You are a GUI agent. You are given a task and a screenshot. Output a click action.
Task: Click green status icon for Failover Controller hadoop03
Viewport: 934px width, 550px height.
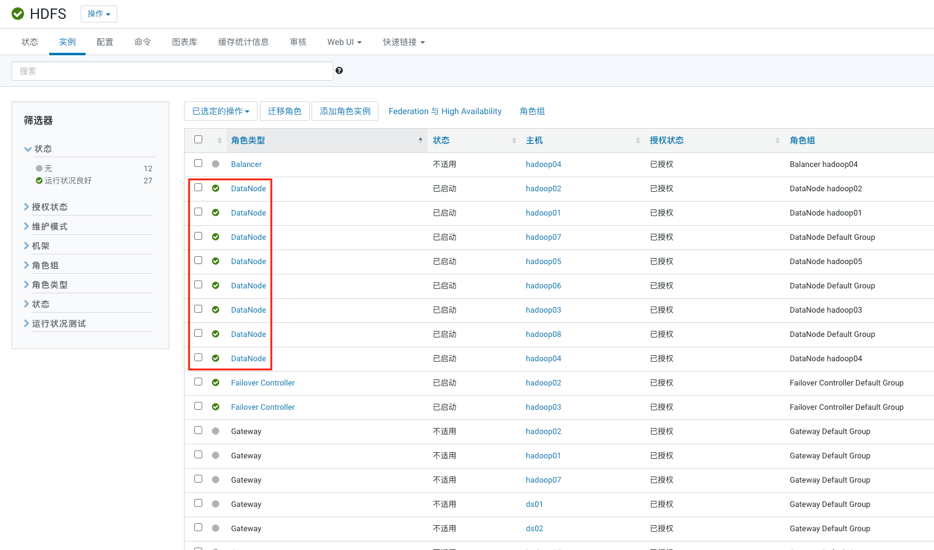[216, 407]
